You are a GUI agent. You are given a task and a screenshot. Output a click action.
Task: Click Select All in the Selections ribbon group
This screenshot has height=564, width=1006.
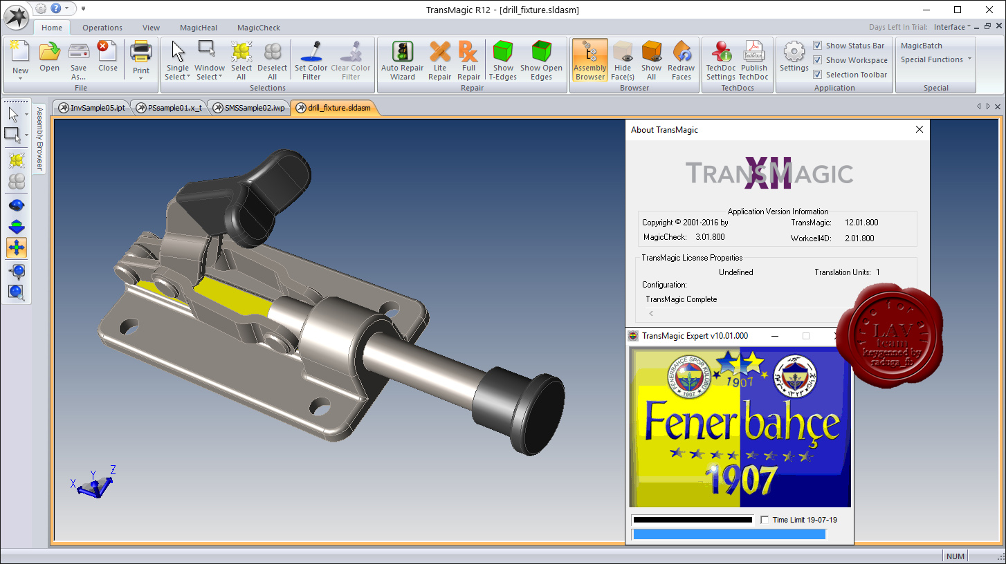tap(241, 60)
